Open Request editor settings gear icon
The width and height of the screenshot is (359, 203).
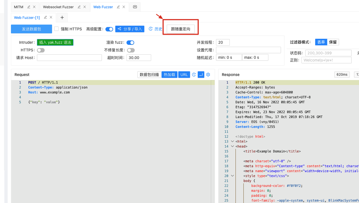[208, 74]
